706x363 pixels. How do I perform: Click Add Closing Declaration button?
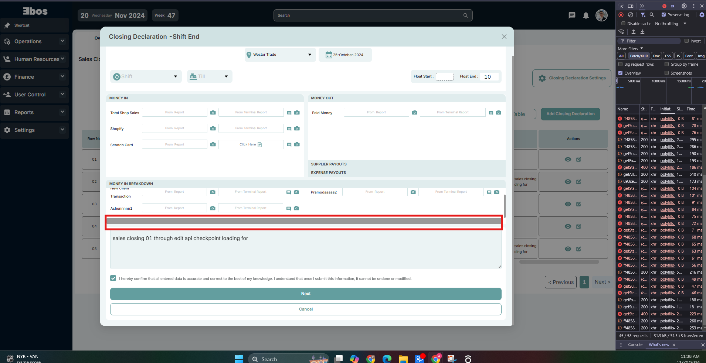click(x=570, y=114)
